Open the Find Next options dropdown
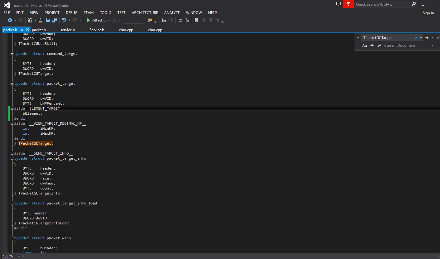Screen dimensions: 440x259 [432, 38]
